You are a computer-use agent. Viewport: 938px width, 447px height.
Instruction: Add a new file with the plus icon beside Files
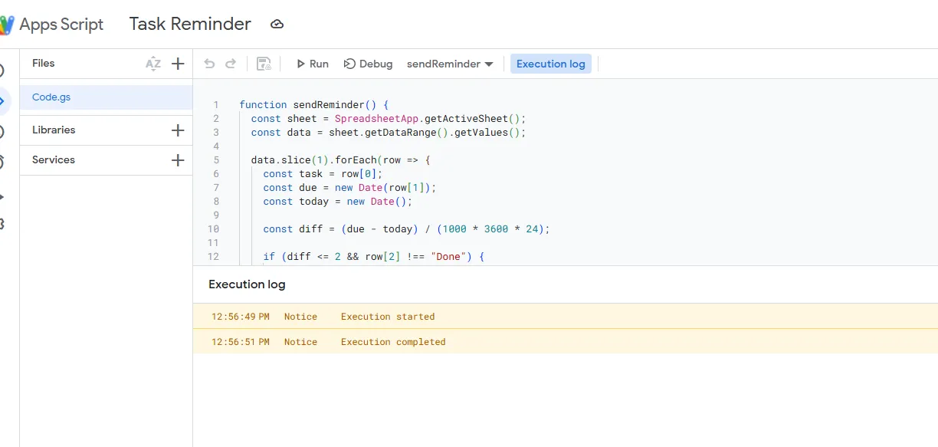point(178,64)
